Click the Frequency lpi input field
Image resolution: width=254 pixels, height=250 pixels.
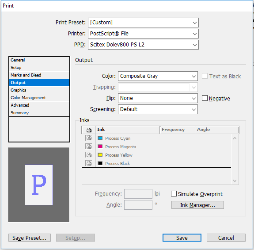[x=138, y=194]
